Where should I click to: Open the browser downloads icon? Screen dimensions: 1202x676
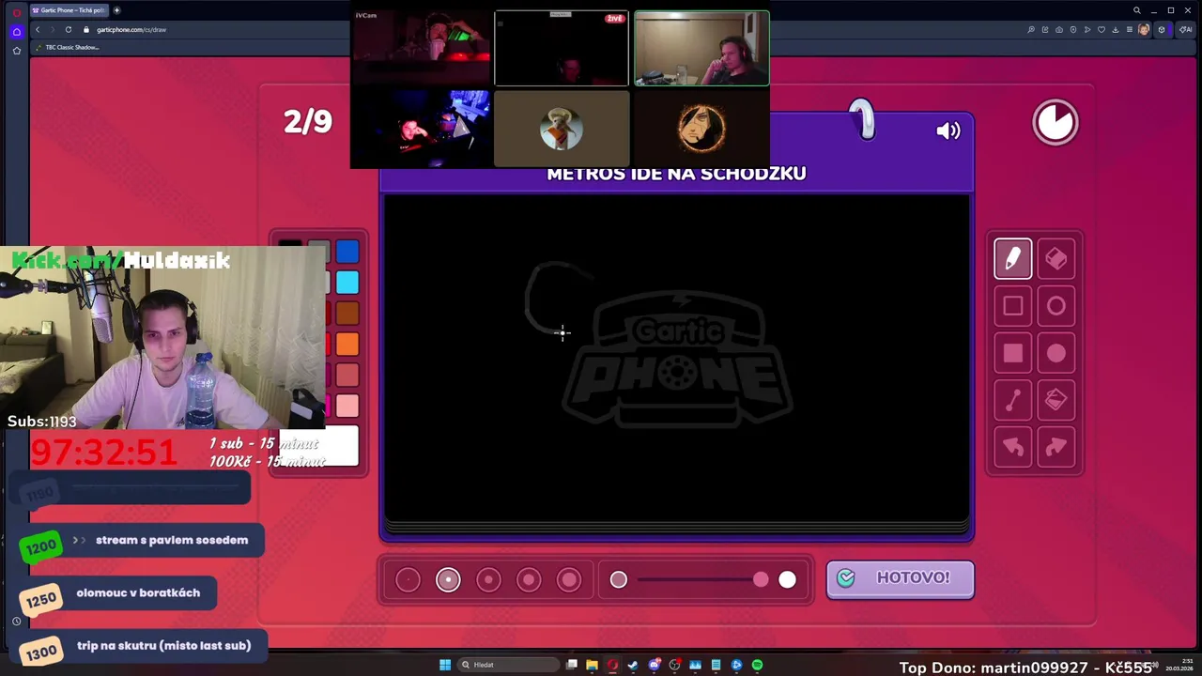(x=1115, y=29)
